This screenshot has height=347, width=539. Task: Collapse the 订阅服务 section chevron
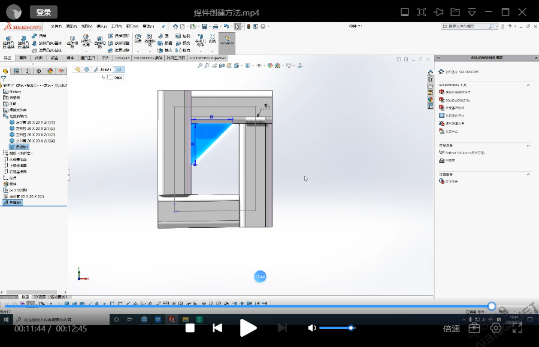click(528, 175)
